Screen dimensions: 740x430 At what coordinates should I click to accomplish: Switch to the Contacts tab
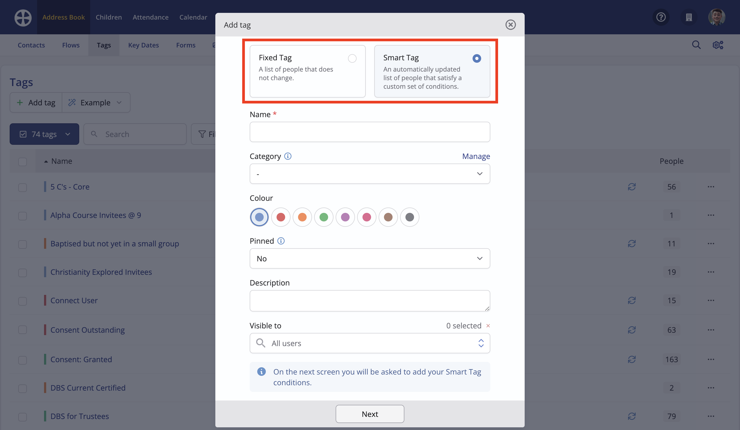click(31, 45)
